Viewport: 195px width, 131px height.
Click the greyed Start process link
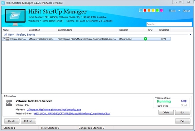[184, 105]
